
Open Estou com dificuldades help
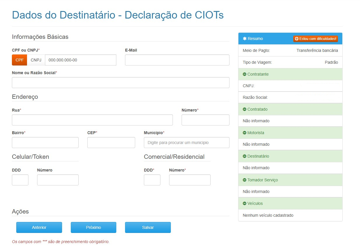(316, 39)
